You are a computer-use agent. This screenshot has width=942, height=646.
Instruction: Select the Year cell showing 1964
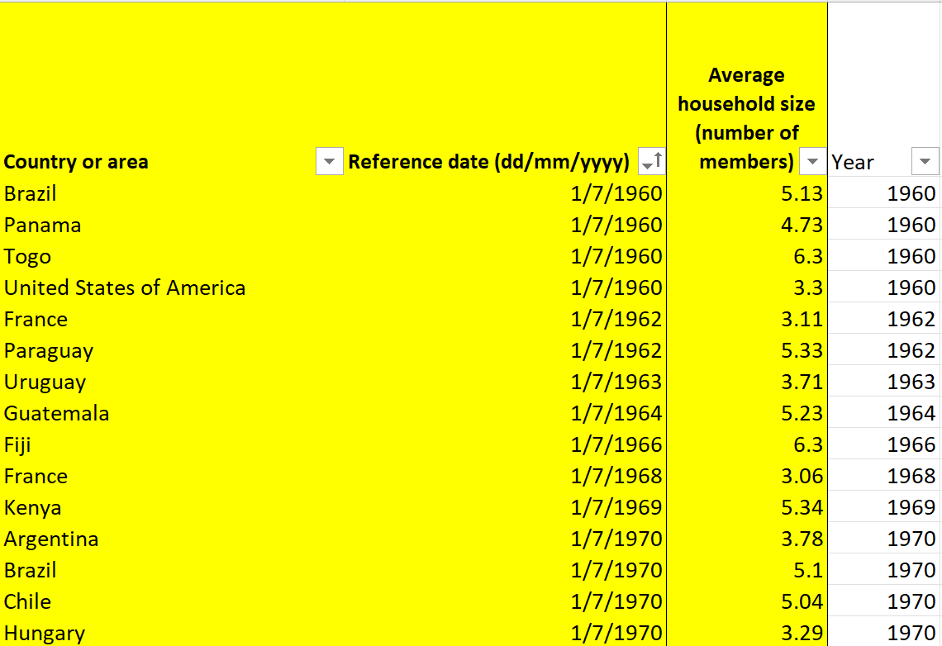[911, 414]
